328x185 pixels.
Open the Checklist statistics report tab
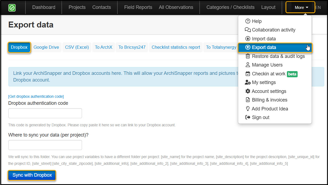click(x=176, y=47)
